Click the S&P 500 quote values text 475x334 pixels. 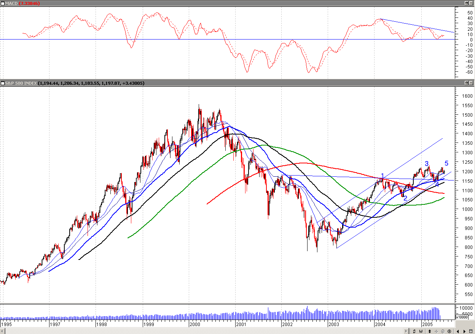pyautogui.click(x=91, y=83)
